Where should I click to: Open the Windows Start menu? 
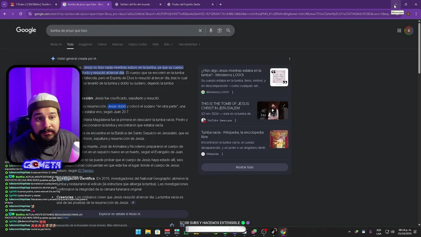click(138, 232)
